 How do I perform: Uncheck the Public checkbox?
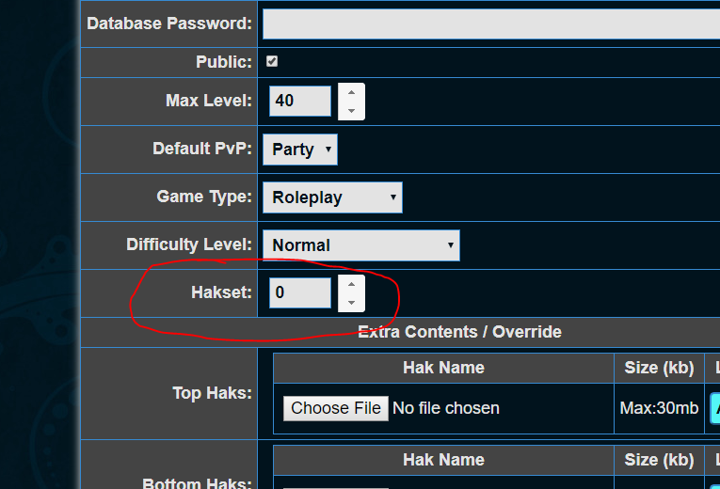tap(272, 61)
